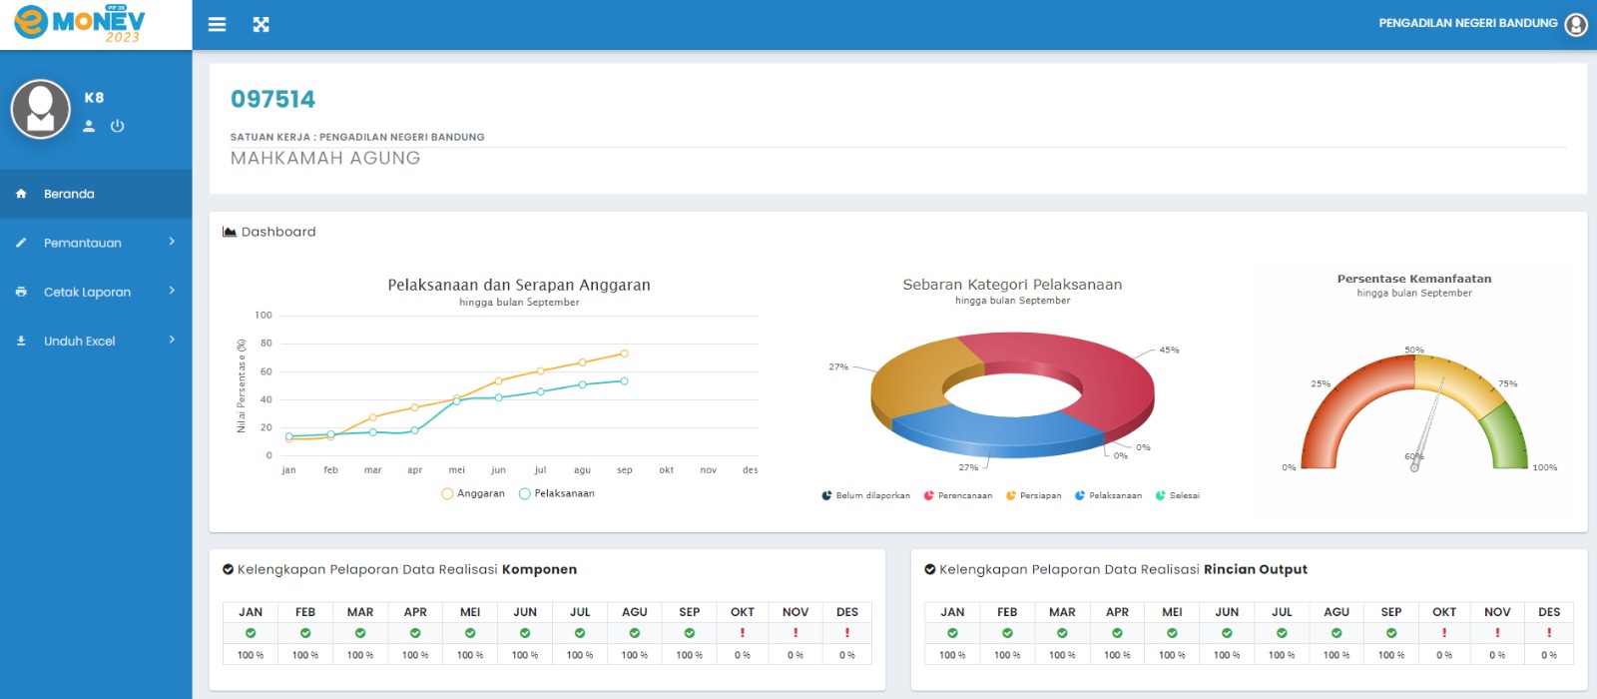Click the e-Monev 2023 logo
The width and height of the screenshot is (1597, 699).
[x=82, y=24]
